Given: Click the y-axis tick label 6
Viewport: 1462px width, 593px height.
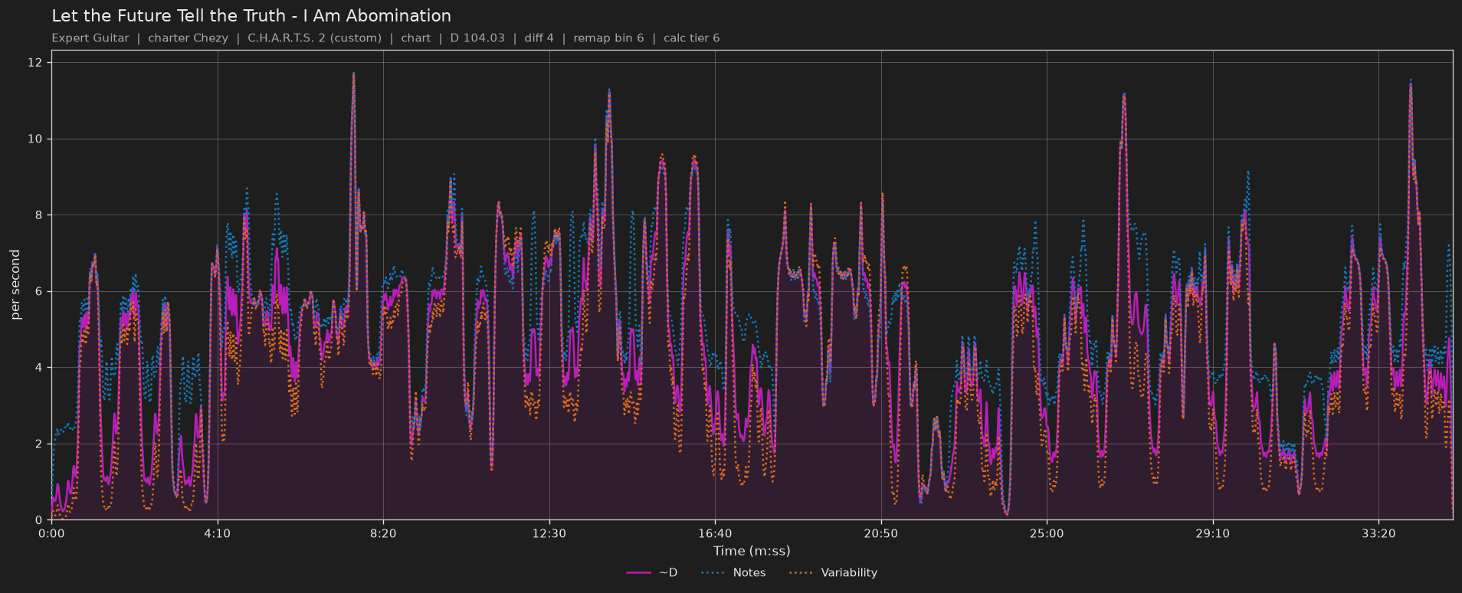Looking at the screenshot, I should click(38, 291).
